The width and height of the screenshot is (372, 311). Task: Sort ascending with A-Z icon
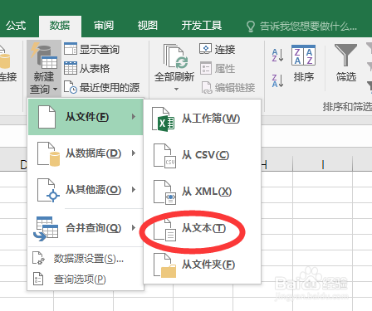277,56
